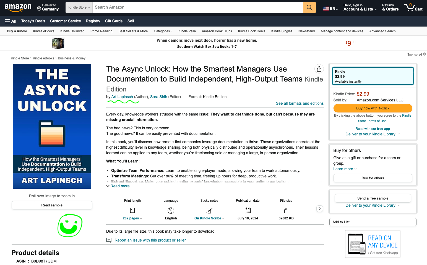Viewport: 427px width, 265px height.
Task: Open Buy a Kindle tab
Action: tap(17, 31)
